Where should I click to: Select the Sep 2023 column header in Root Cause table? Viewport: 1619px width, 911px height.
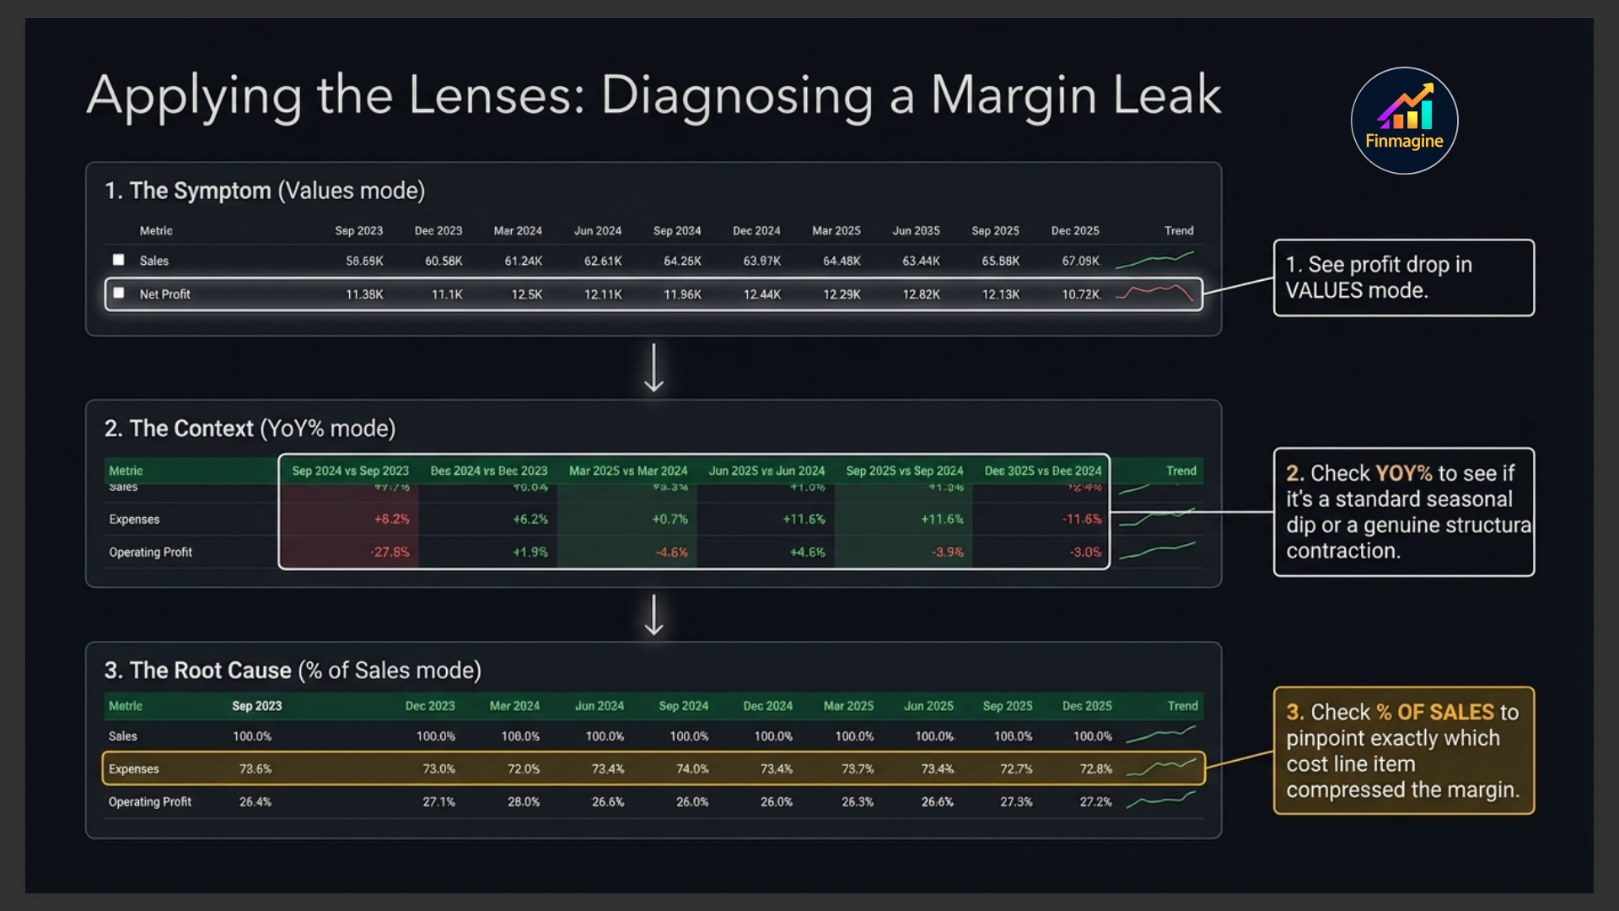point(256,705)
